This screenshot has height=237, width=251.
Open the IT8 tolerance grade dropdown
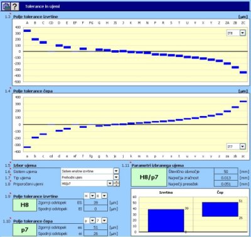pyautogui.click(x=243, y=33)
